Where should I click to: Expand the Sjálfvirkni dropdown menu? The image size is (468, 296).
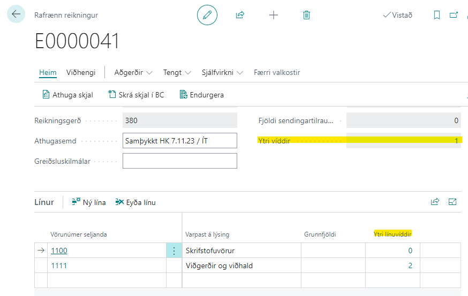click(x=222, y=72)
